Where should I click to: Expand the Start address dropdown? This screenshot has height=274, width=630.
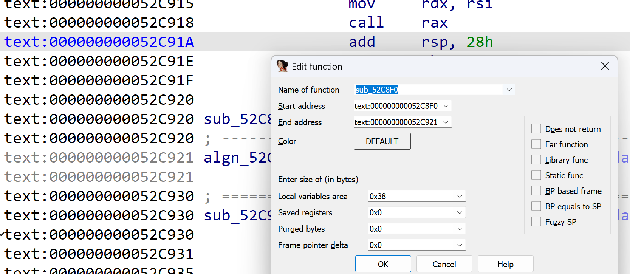[446, 106]
